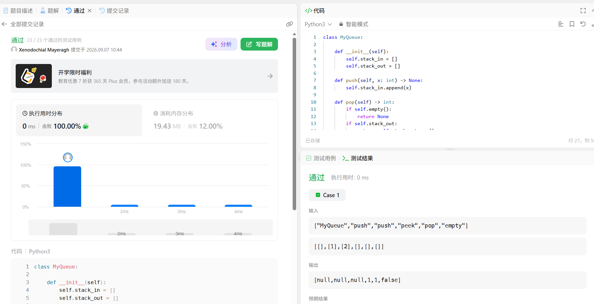Click the format code lines icon
The image size is (594, 304).
click(x=560, y=24)
